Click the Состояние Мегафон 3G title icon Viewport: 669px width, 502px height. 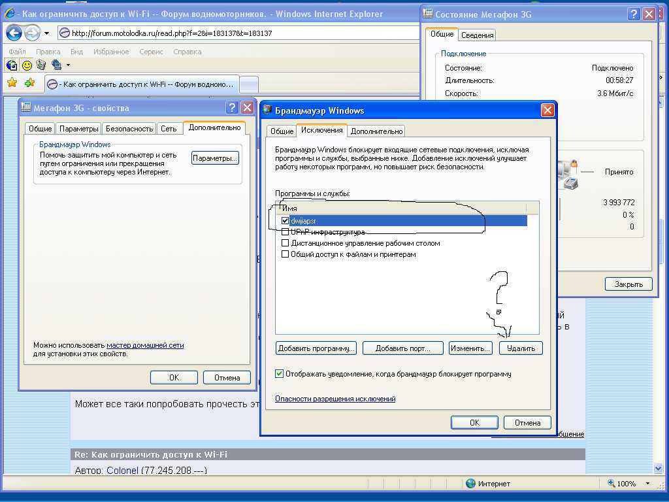click(427, 14)
